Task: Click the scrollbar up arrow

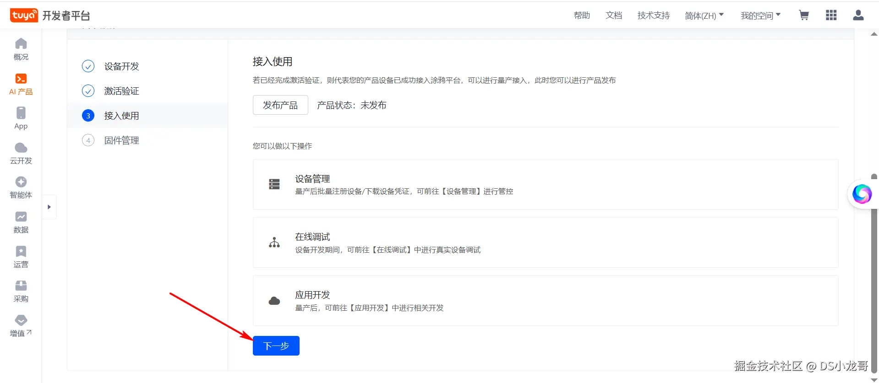Action: pos(874,34)
